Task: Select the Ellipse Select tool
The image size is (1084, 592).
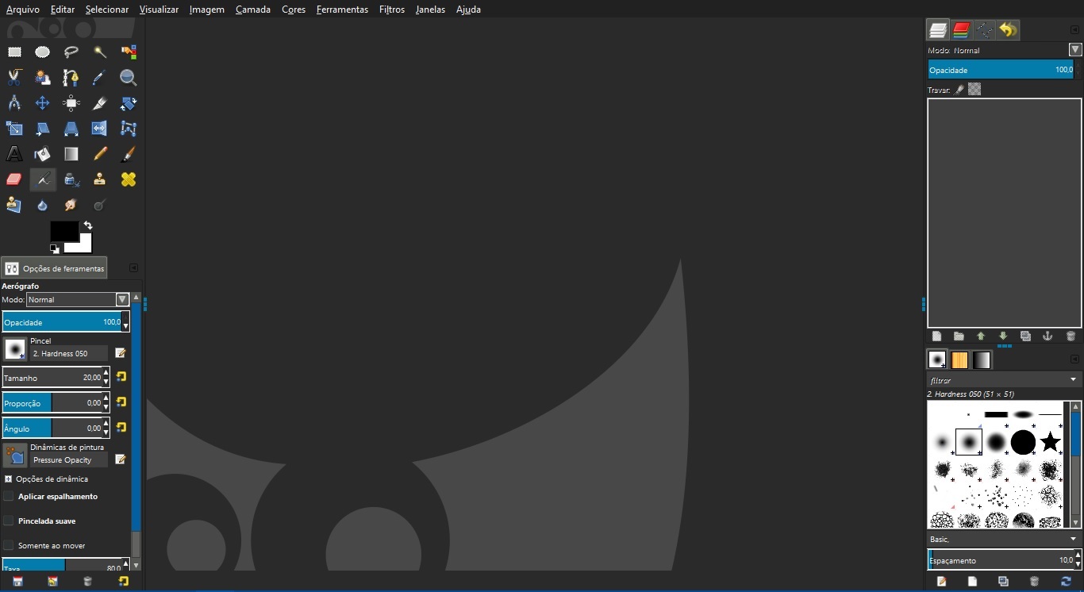Action: (43, 52)
